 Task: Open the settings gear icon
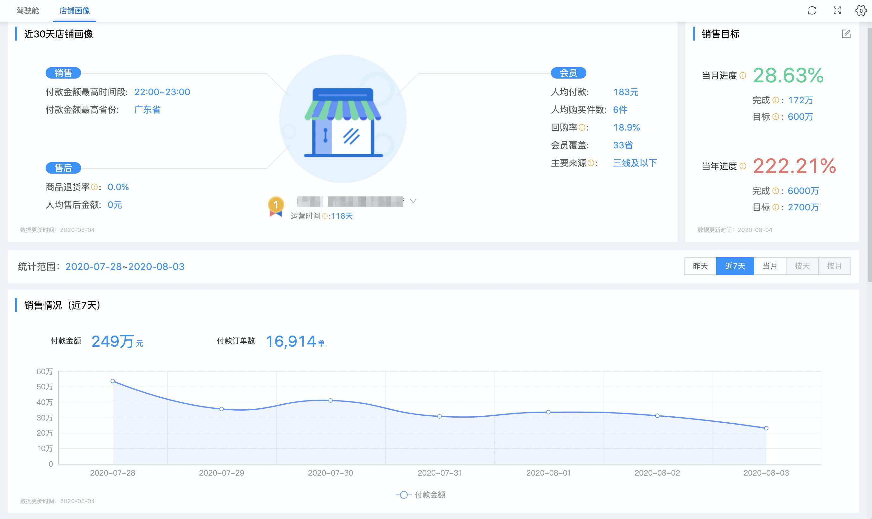pyautogui.click(x=861, y=10)
